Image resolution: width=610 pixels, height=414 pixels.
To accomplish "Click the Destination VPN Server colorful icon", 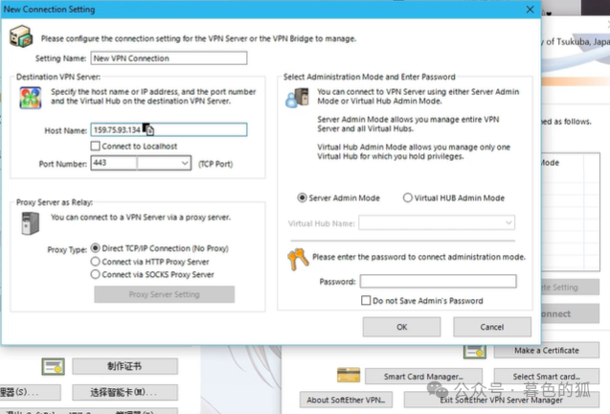I will tap(30, 97).
